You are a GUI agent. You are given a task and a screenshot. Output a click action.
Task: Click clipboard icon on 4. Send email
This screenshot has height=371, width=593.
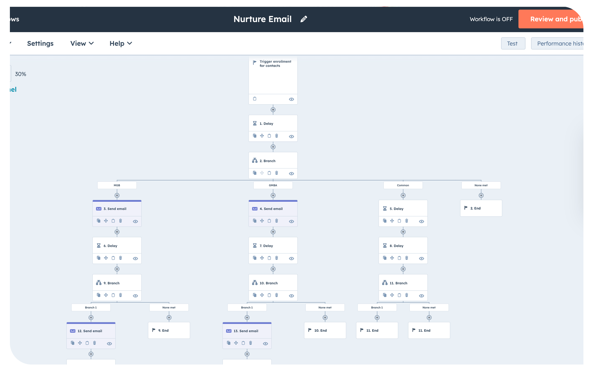point(269,221)
